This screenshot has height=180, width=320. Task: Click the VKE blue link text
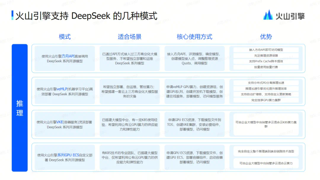pos(60,122)
